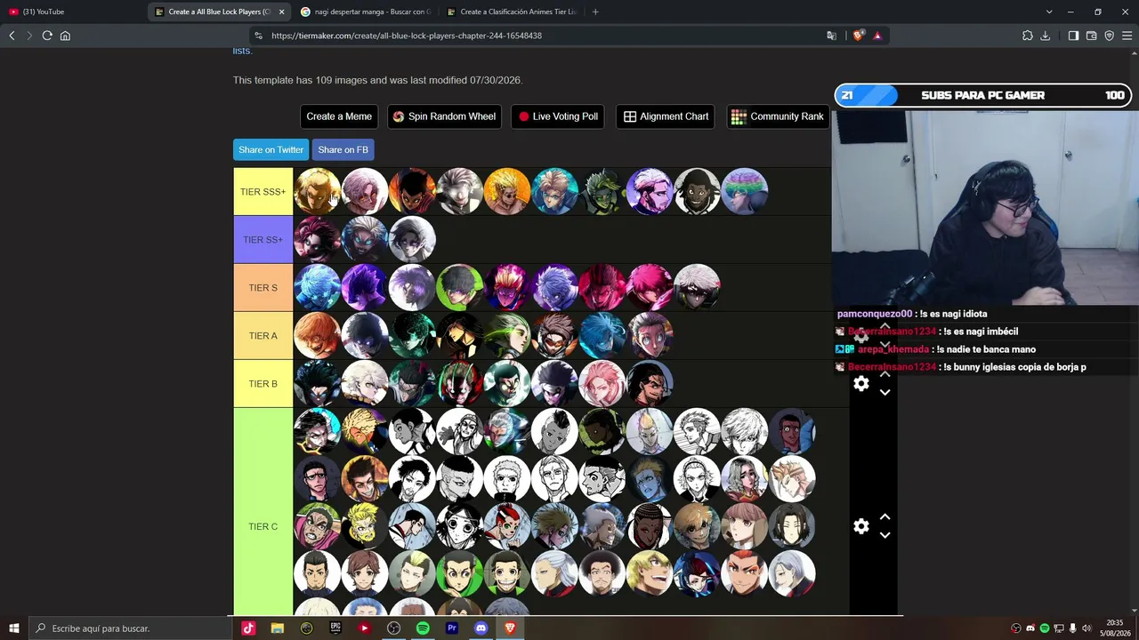Go back using the browser back arrow
This screenshot has width=1139, height=640.
point(12,36)
